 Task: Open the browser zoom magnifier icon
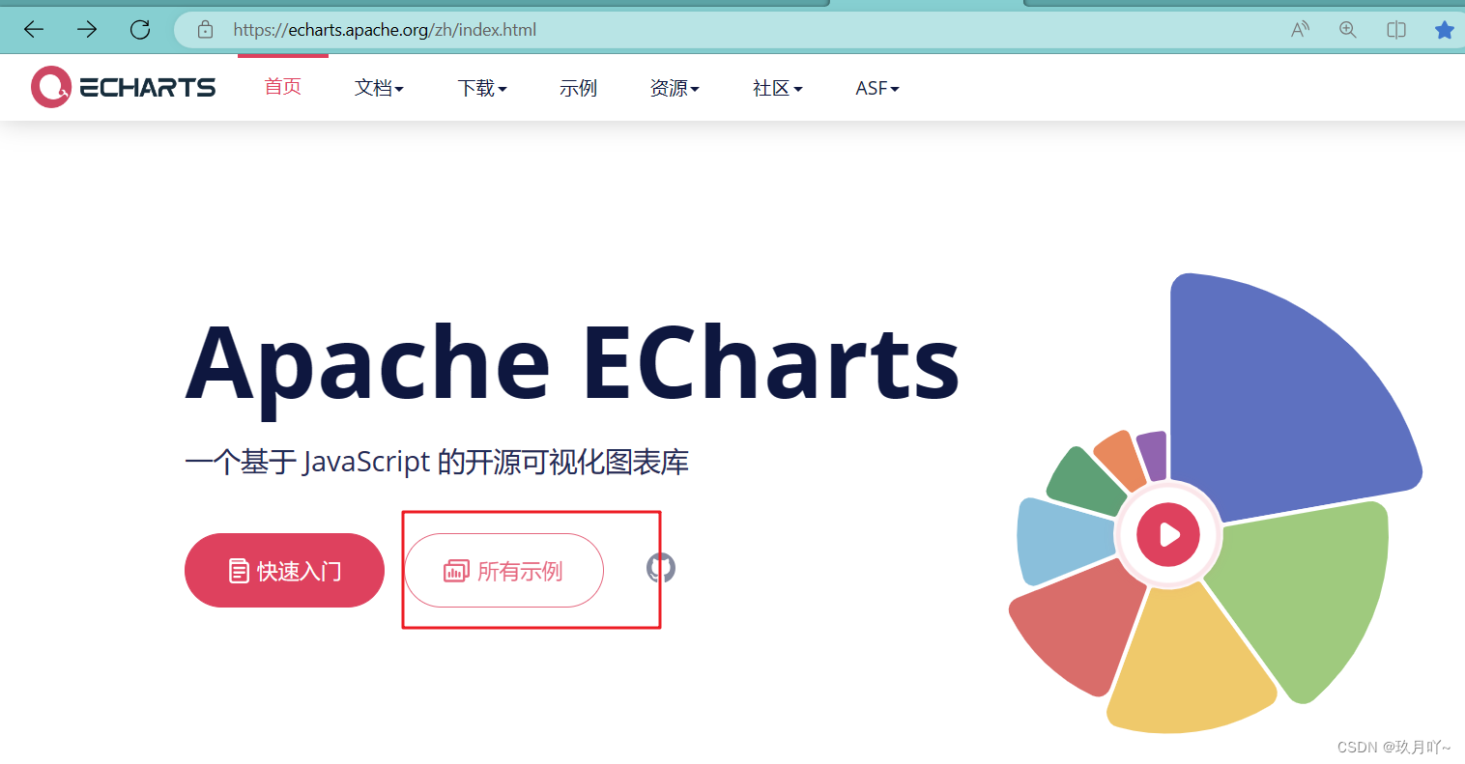1347,30
